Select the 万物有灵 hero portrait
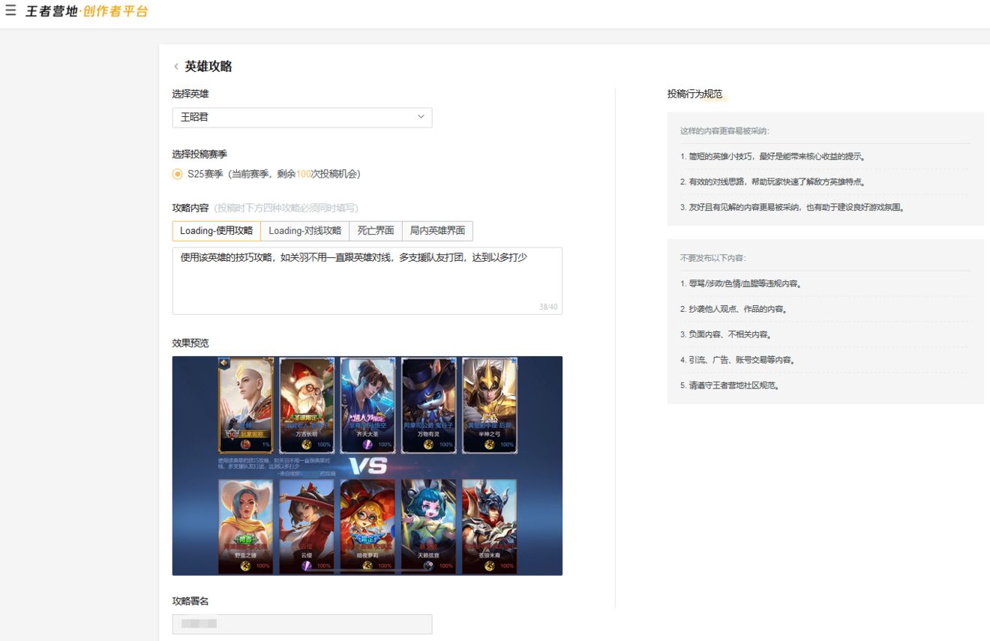Screen dimensions: 990x641 click(x=429, y=406)
